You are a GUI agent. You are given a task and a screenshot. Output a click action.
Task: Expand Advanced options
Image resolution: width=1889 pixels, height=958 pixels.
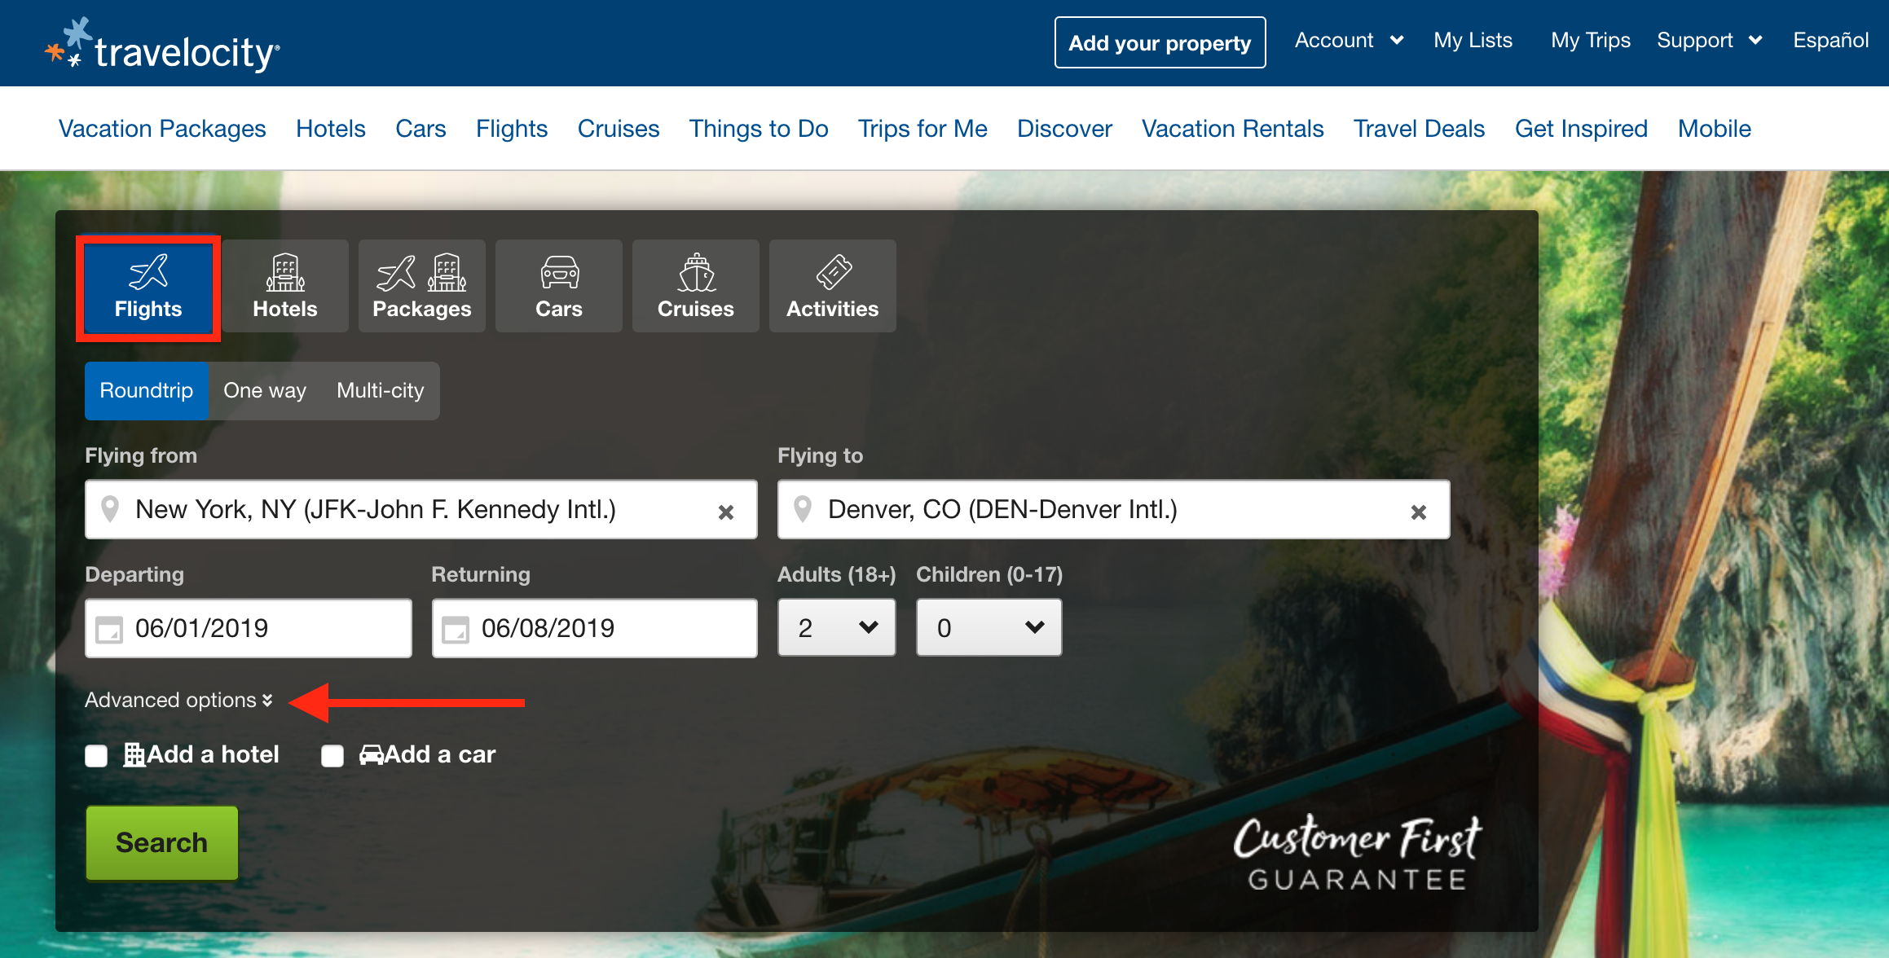[x=179, y=701]
